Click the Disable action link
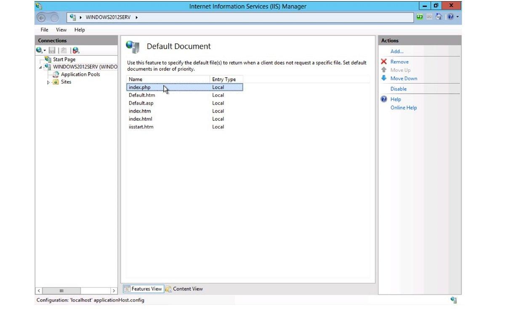 click(399, 89)
